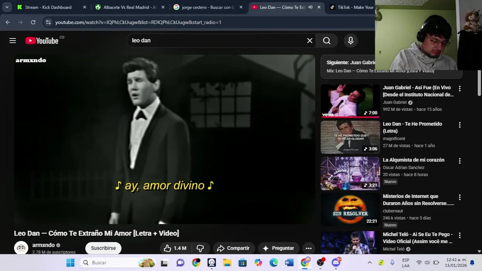Open Leo Dan - Te He Prometido thumbnail
This screenshot has width=482, height=271.
(350, 137)
